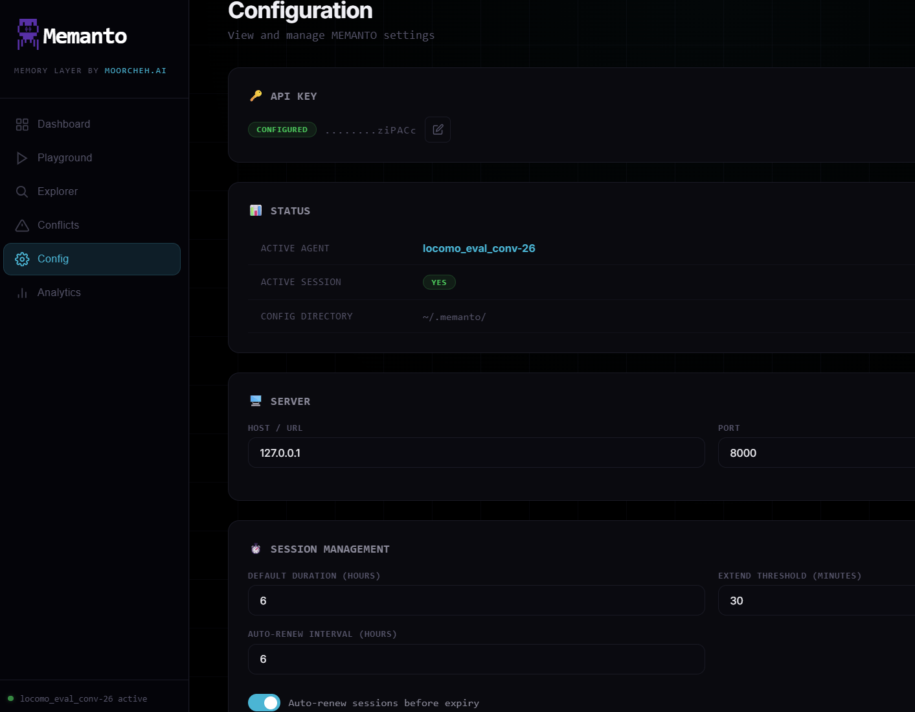Click the AUTO-RENEW INTERVAL (HOURS) label
The width and height of the screenshot is (915, 712).
click(322, 634)
